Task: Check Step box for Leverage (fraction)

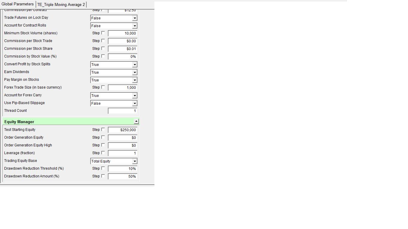Action: (x=103, y=153)
